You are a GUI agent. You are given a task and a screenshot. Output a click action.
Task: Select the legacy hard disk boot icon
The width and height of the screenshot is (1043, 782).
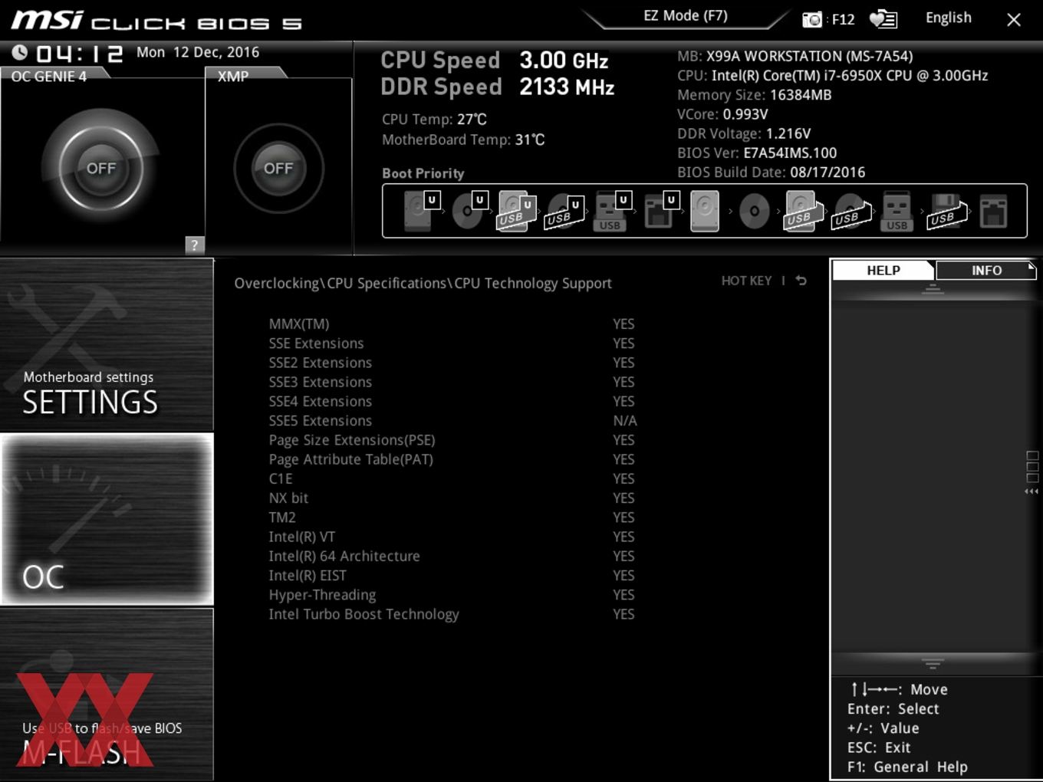click(x=705, y=211)
